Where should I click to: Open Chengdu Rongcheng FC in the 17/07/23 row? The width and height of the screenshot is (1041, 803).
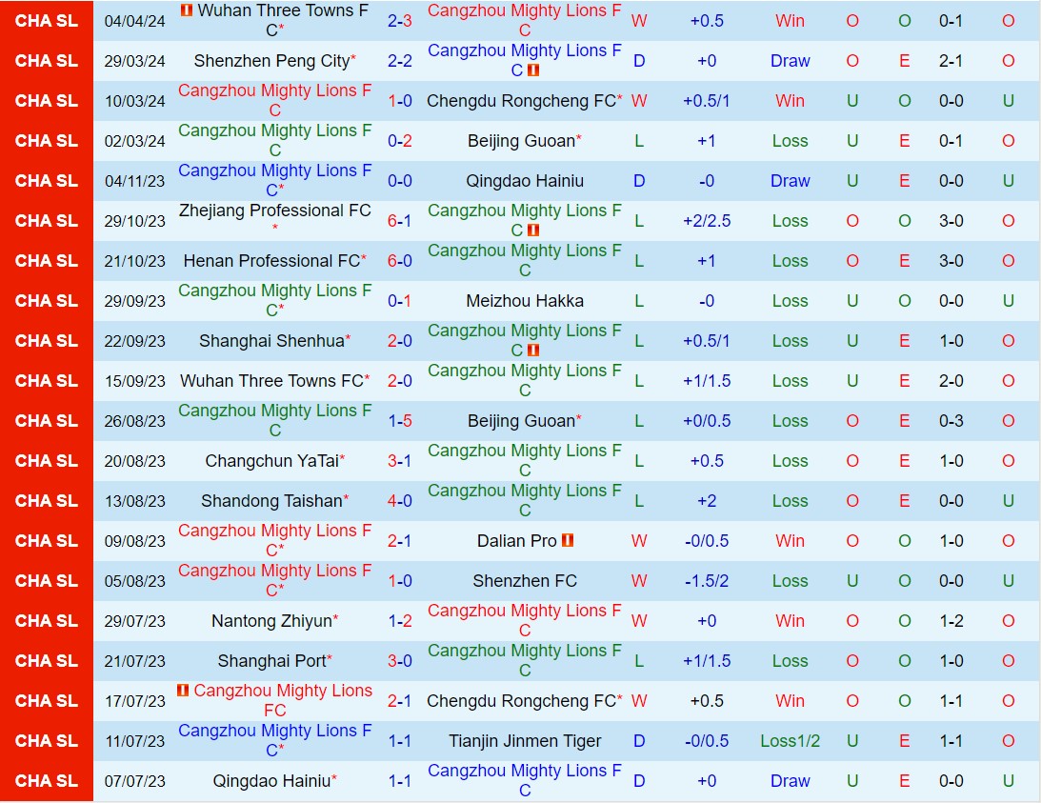(x=521, y=701)
